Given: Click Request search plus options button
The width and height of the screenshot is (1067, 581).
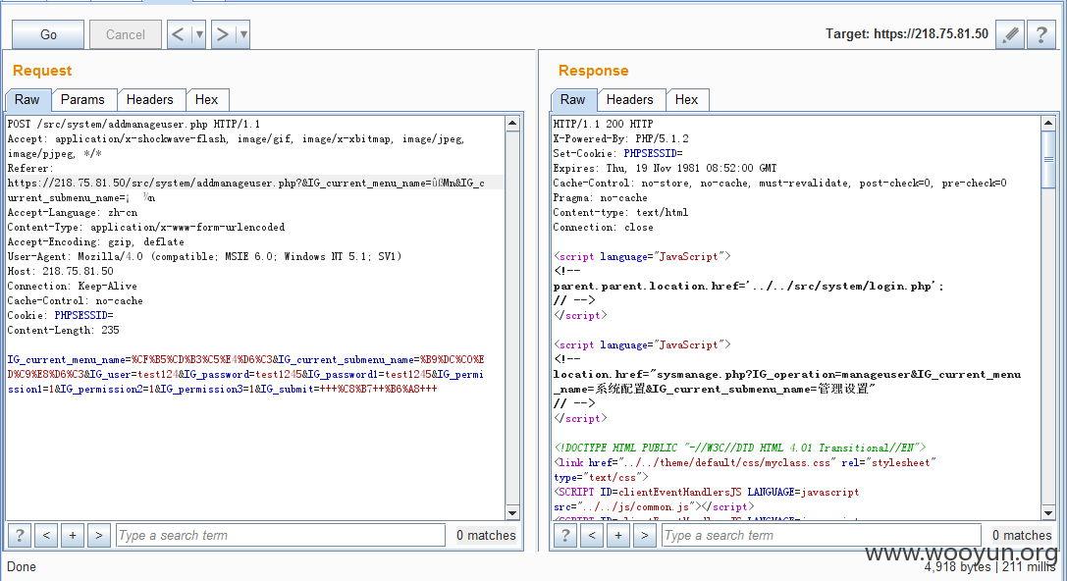Looking at the screenshot, I should click(73, 536).
